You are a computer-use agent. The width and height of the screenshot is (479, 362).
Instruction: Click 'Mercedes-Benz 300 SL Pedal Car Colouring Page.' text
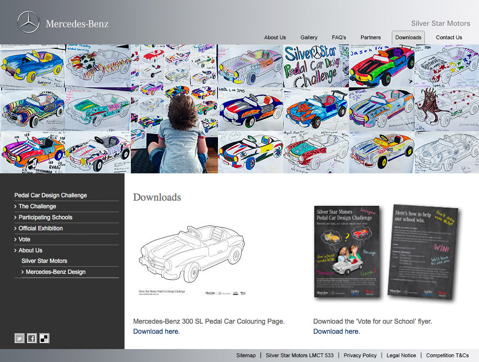pos(209,321)
